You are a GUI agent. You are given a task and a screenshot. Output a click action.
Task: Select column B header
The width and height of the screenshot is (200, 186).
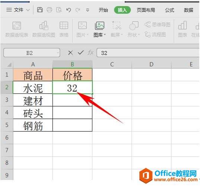click(x=72, y=64)
